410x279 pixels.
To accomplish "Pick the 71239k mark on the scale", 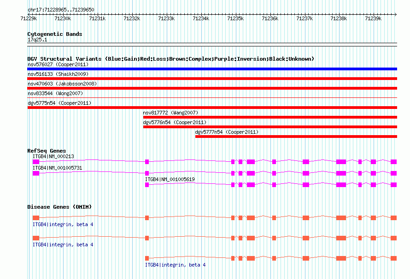I will [x=373, y=18].
